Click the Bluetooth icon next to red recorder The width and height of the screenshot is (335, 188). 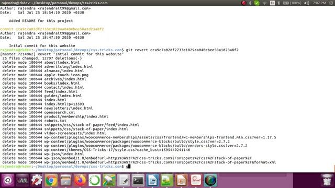250,3
